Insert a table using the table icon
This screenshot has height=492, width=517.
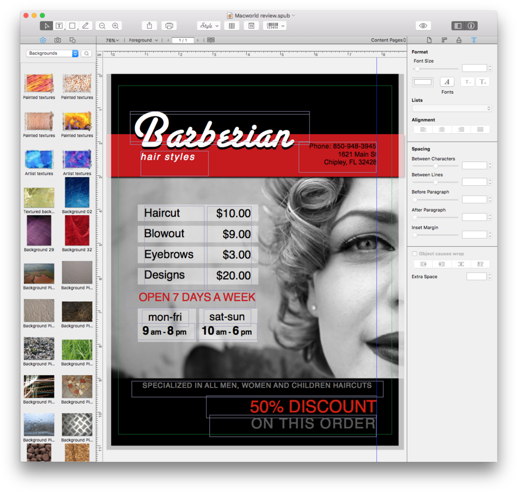click(232, 26)
